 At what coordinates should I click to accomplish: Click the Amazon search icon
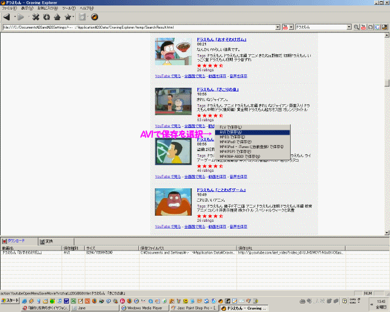385,27
